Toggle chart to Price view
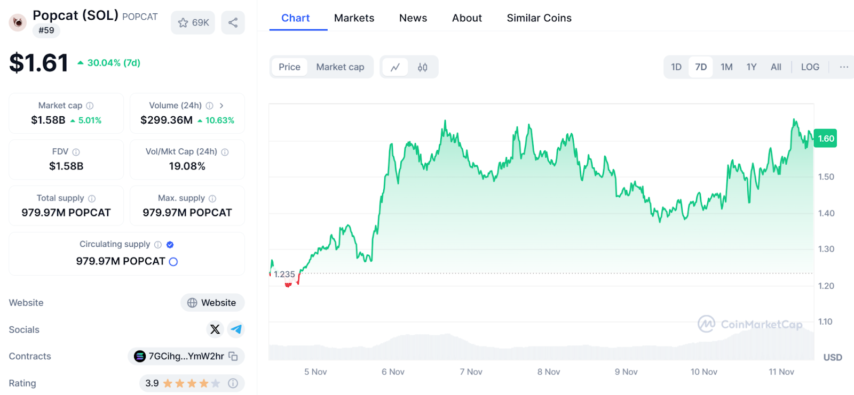The width and height of the screenshot is (854, 395). [289, 67]
